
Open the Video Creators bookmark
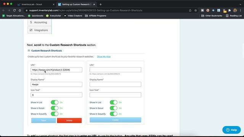pos(73,16)
